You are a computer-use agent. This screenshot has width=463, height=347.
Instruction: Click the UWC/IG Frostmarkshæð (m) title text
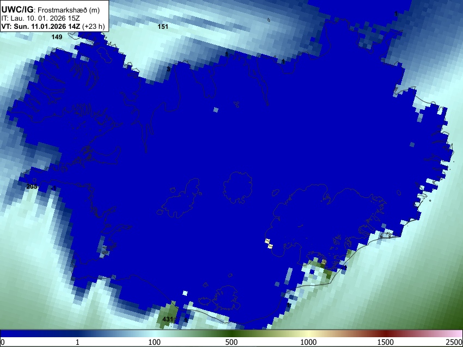tap(51, 10)
